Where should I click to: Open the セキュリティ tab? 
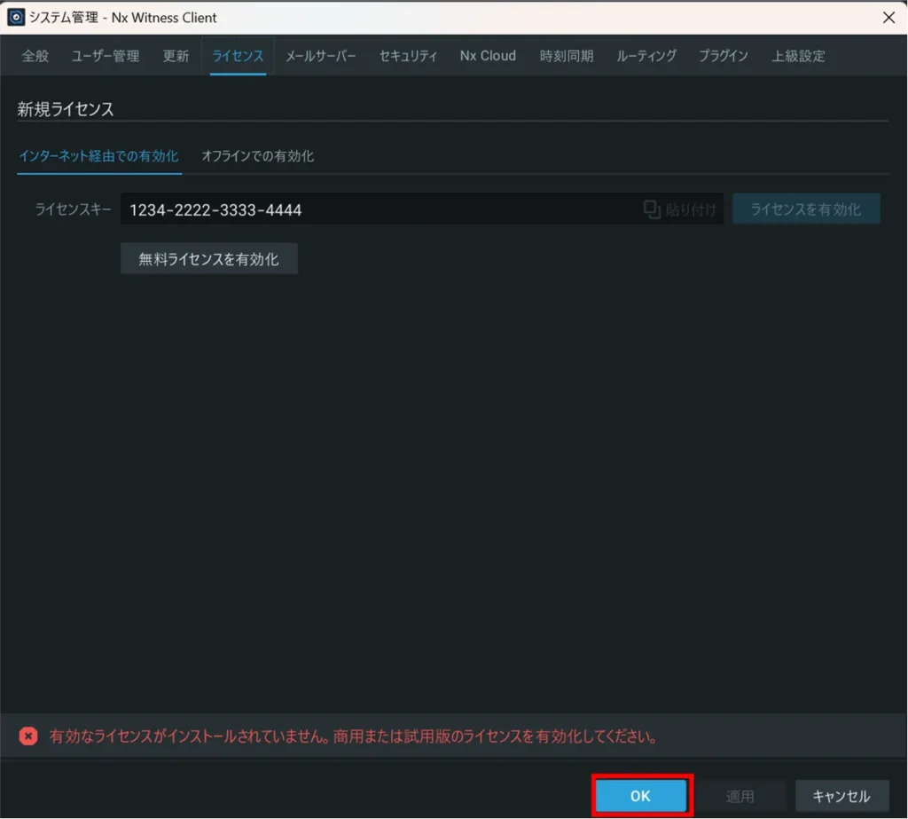[x=408, y=56]
